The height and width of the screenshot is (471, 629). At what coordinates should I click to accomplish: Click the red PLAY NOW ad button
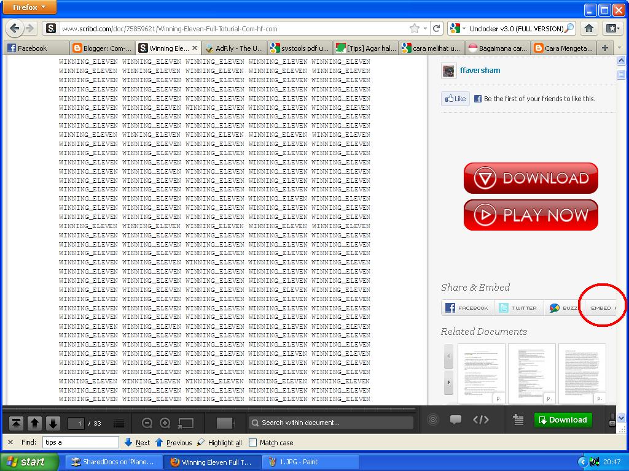(531, 215)
